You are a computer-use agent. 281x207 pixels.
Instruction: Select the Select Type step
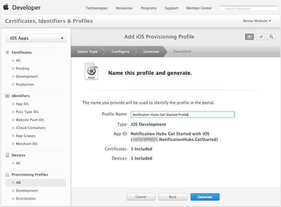tap(87, 51)
